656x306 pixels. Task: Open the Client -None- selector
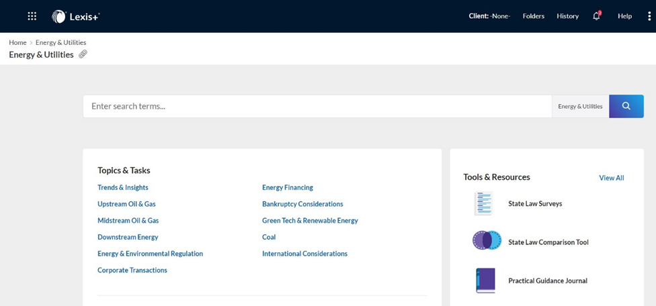[489, 16]
